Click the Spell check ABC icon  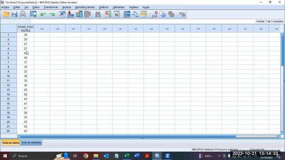pos(182,14)
